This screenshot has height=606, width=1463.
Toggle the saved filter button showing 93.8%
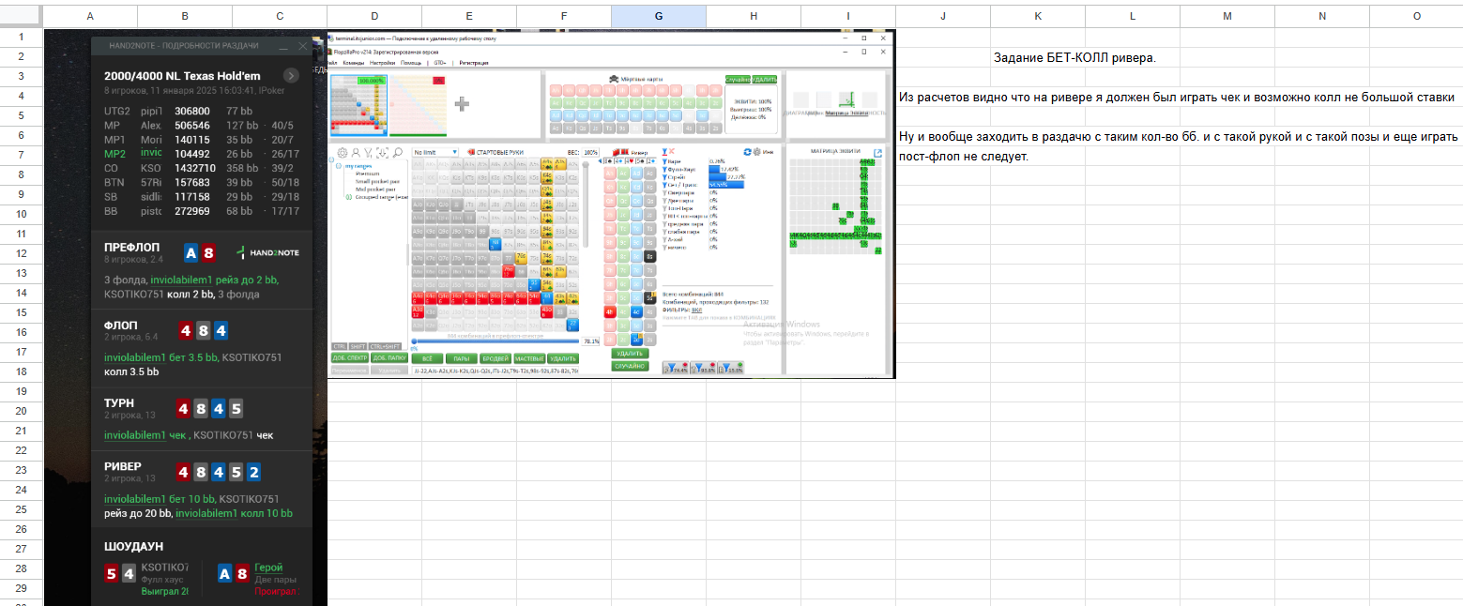coord(703,368)
